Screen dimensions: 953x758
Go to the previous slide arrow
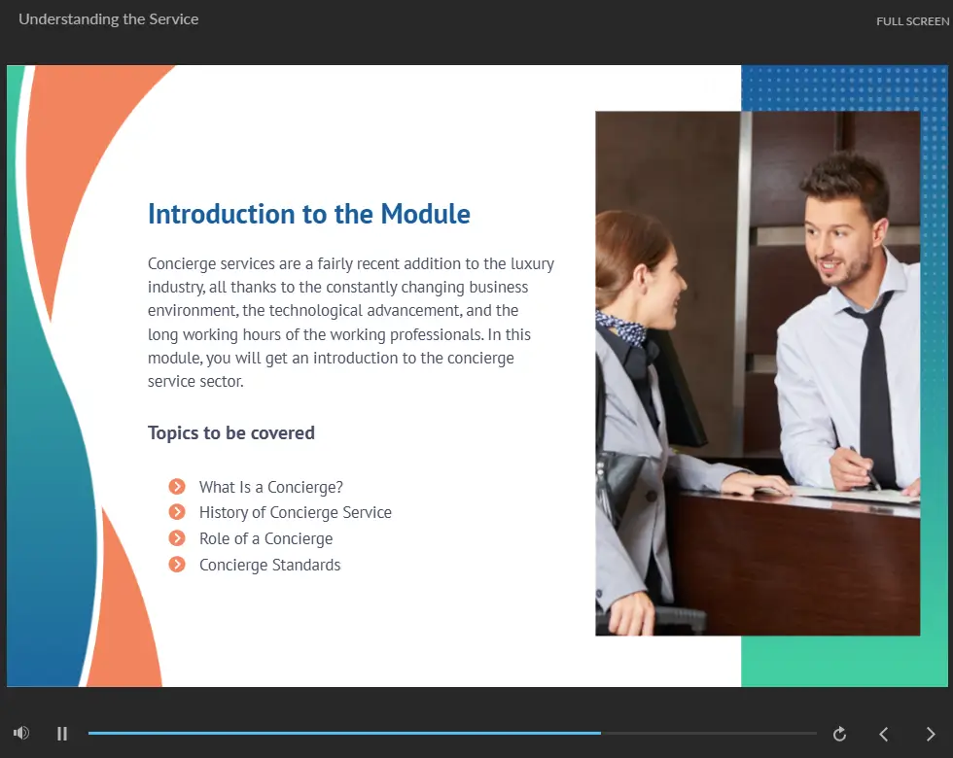pos(884,734)
